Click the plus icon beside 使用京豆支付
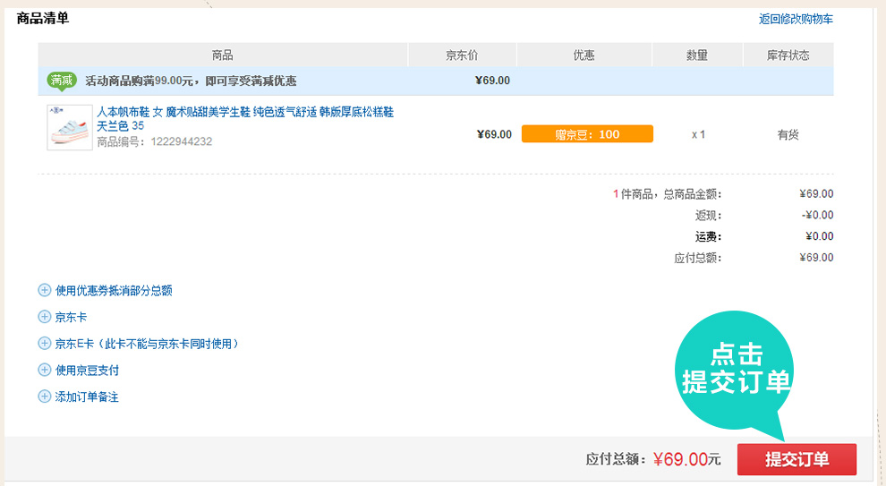 click(x=45, y=370)
